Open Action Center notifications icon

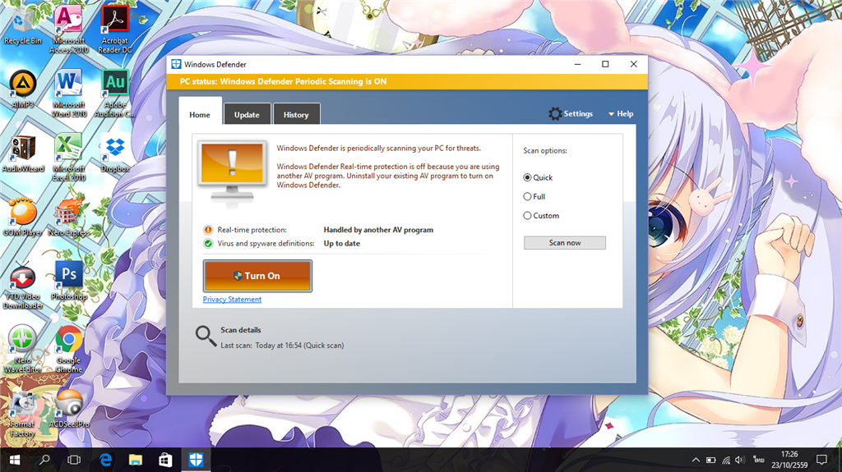(x=821, y=460)
